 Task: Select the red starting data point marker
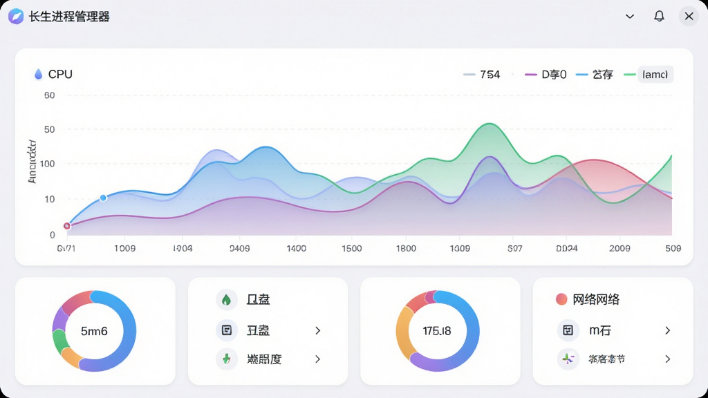(67, 226)
